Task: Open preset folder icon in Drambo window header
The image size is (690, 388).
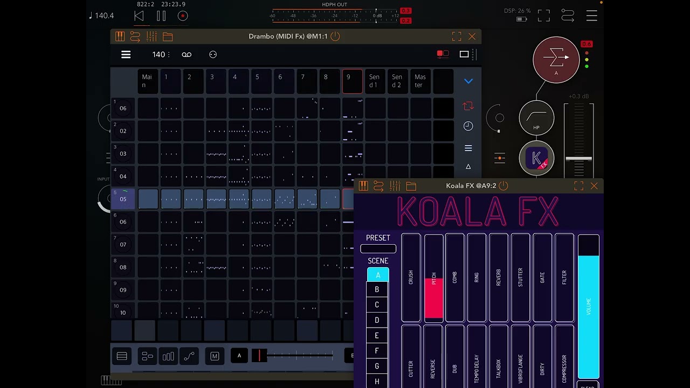Action: (x=168, y=37)
